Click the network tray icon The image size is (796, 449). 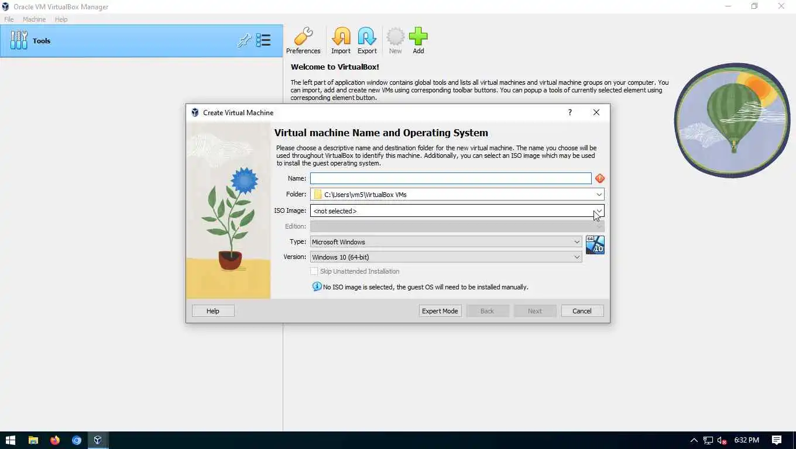[708, 440]
